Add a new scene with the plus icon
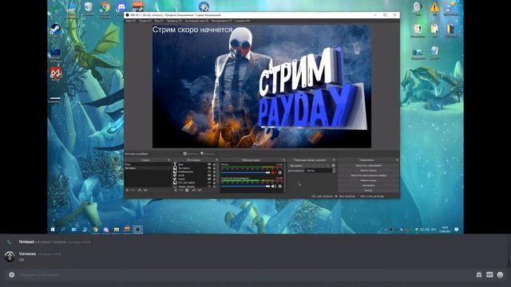The width and height of the screenshot is (511, 287). [127, 190]
